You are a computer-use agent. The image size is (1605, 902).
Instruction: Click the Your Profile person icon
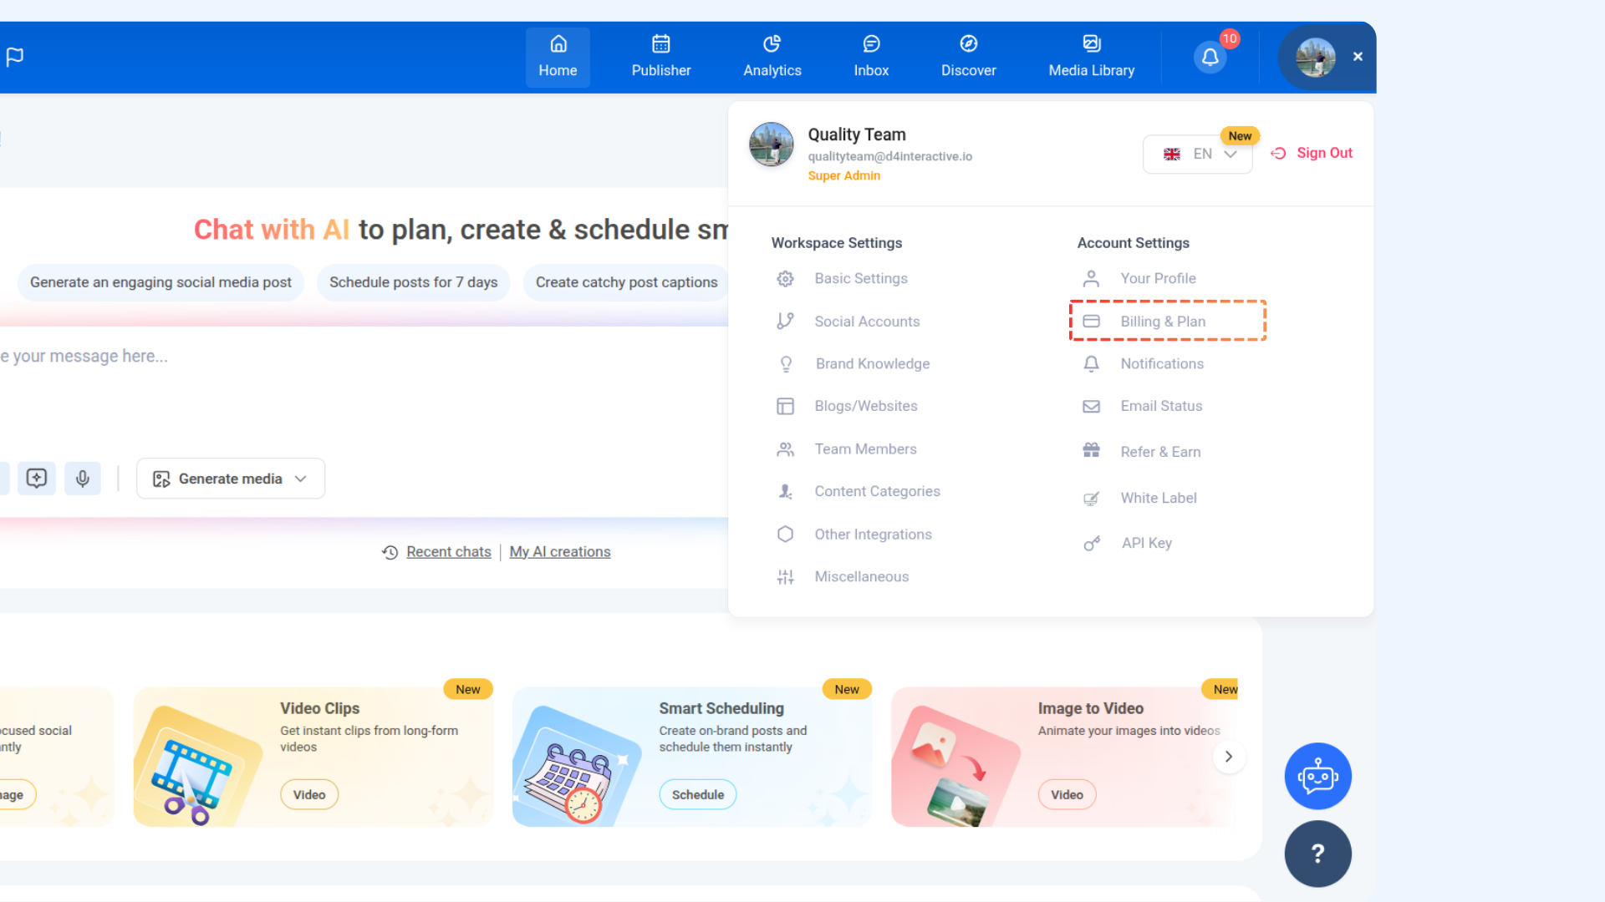coord(1091,279)
